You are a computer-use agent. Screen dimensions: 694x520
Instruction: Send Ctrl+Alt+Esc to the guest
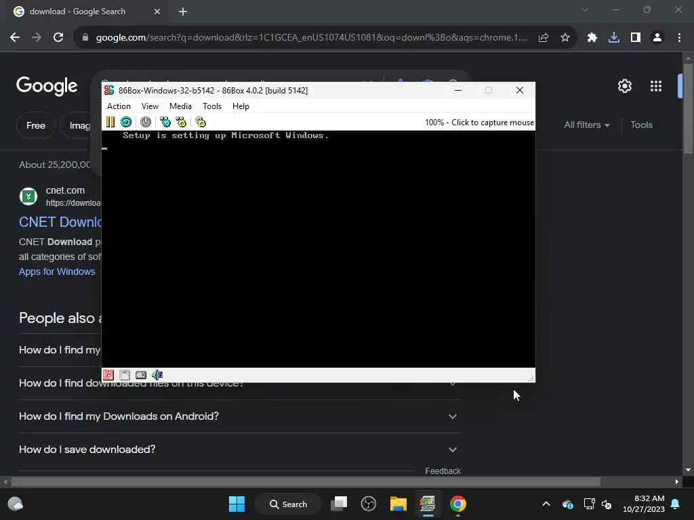[x=181, y=122]
